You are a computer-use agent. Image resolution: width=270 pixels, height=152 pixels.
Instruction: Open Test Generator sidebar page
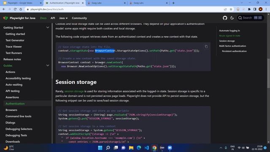coord(15,40)
